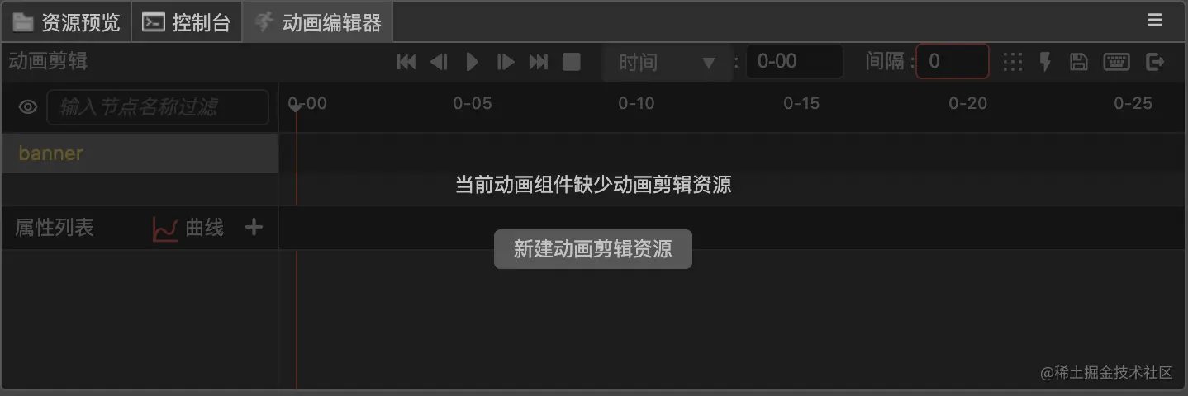The height and width of the screenshot is (396, 1188).
Task: Toggle node visibility eye filter
Action: 28,107
